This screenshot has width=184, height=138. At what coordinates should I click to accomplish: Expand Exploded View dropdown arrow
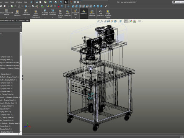click(76, 17)
